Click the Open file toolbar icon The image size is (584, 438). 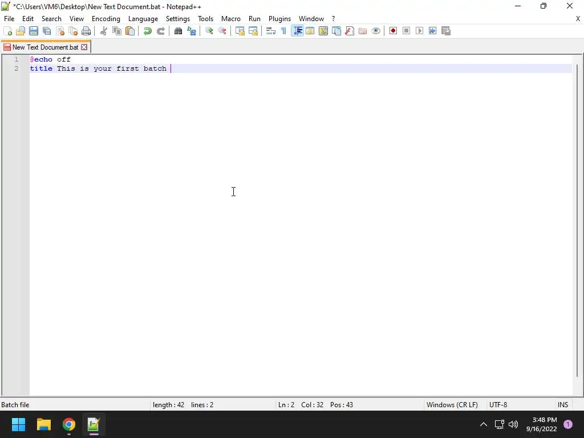[21, 31]
